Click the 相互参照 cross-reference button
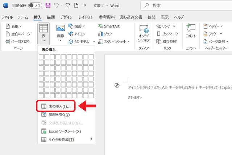Screen dimensions: 232x155 tap(167, 42)
